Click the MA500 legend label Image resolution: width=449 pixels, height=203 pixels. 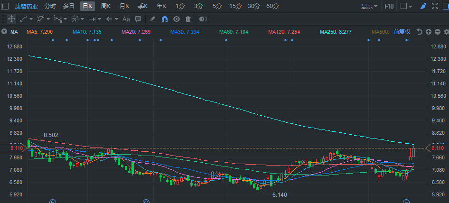tap(380, 32)
